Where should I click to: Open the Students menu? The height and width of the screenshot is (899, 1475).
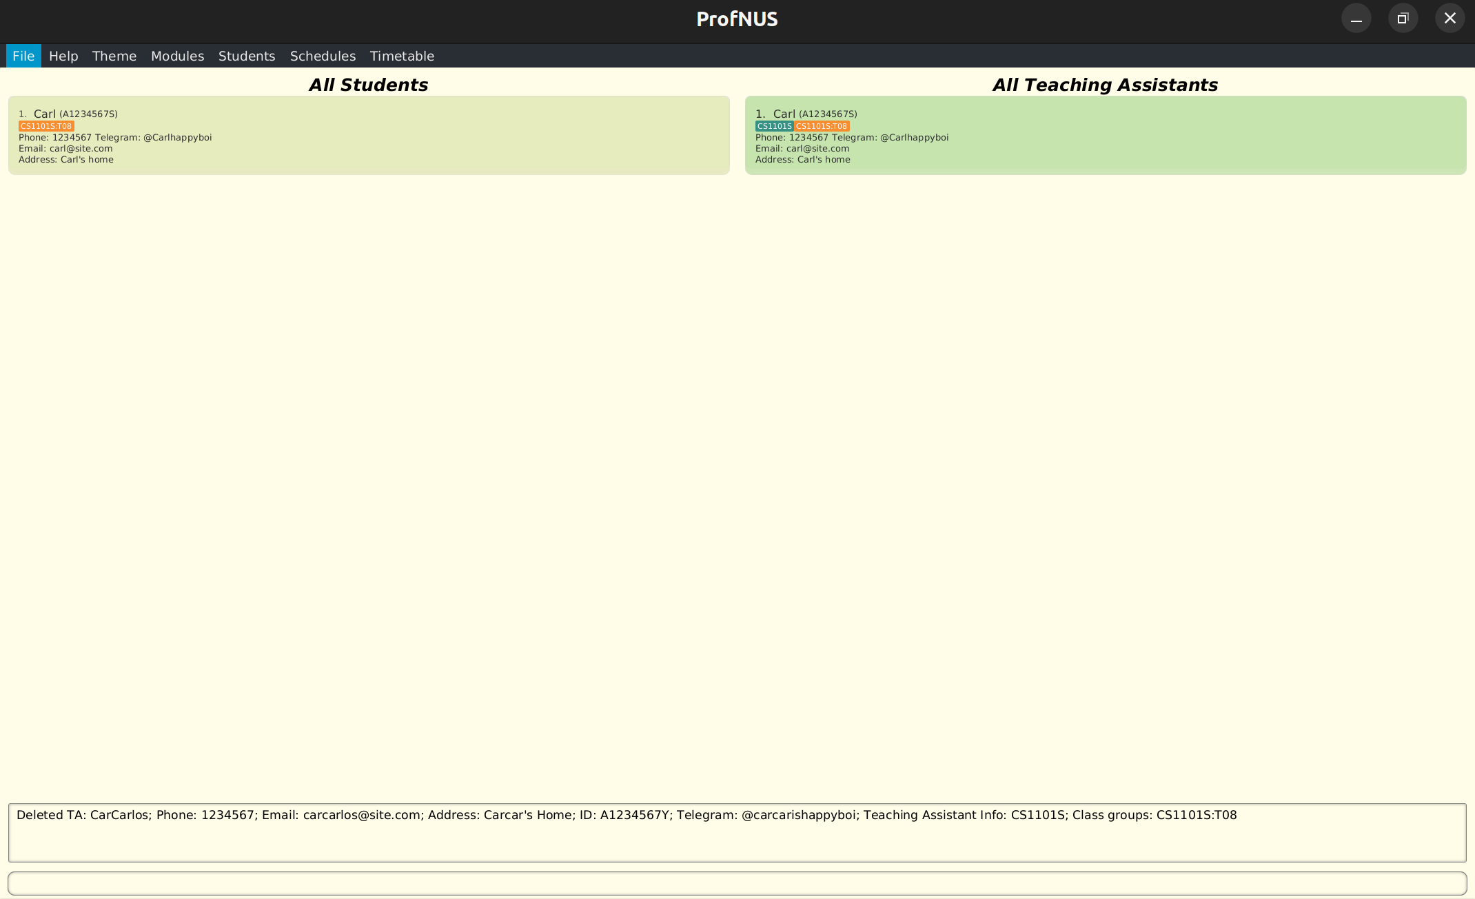pyautogui.click(x=247, y=56)
